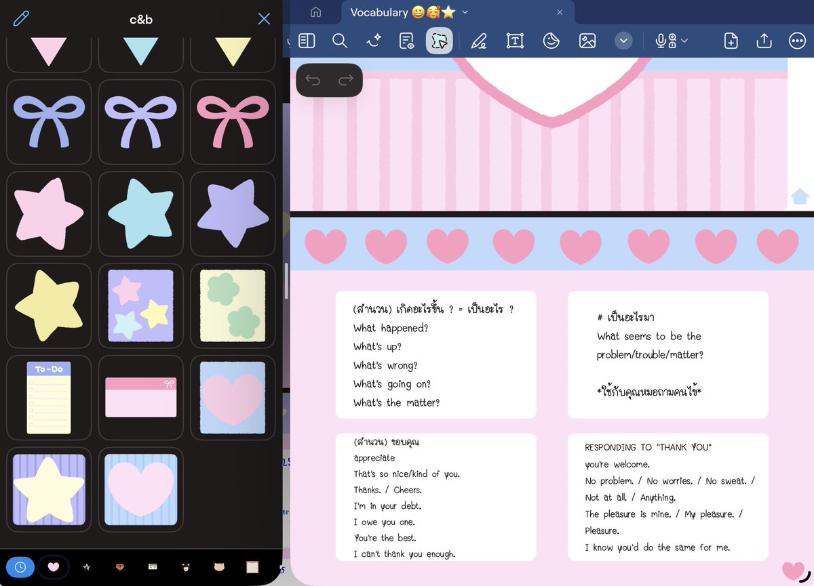Screen dimensions: 814x586
Task: Open the share export icon
Action: coord(764,41)
